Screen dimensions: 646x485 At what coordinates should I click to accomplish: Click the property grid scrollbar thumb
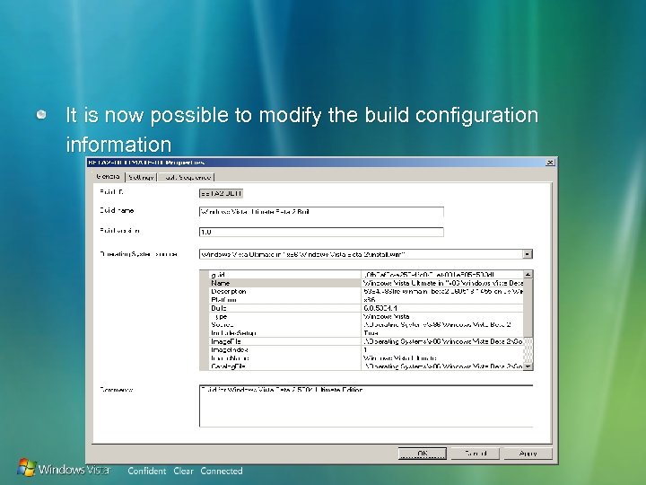point(528,308)
